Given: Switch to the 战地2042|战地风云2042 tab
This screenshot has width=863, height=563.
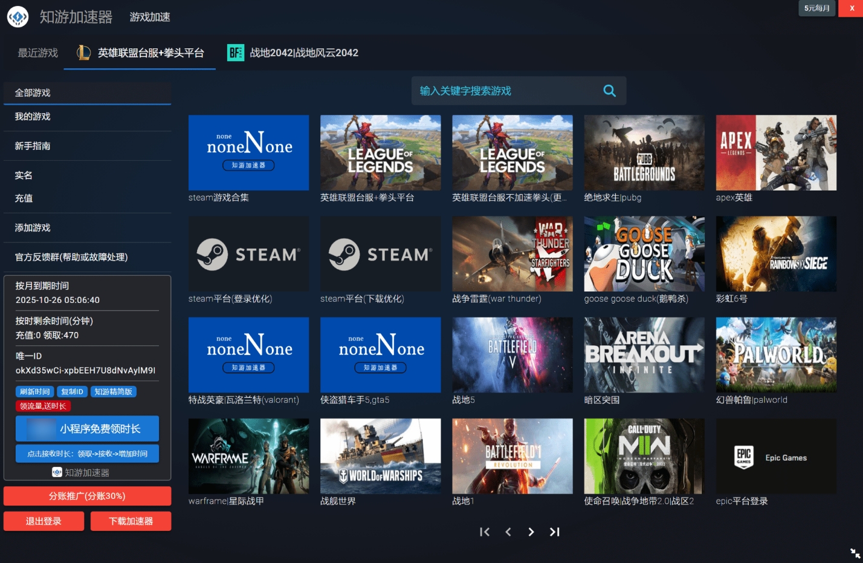Looking at the screenshot, I should [x=293, y=53].
